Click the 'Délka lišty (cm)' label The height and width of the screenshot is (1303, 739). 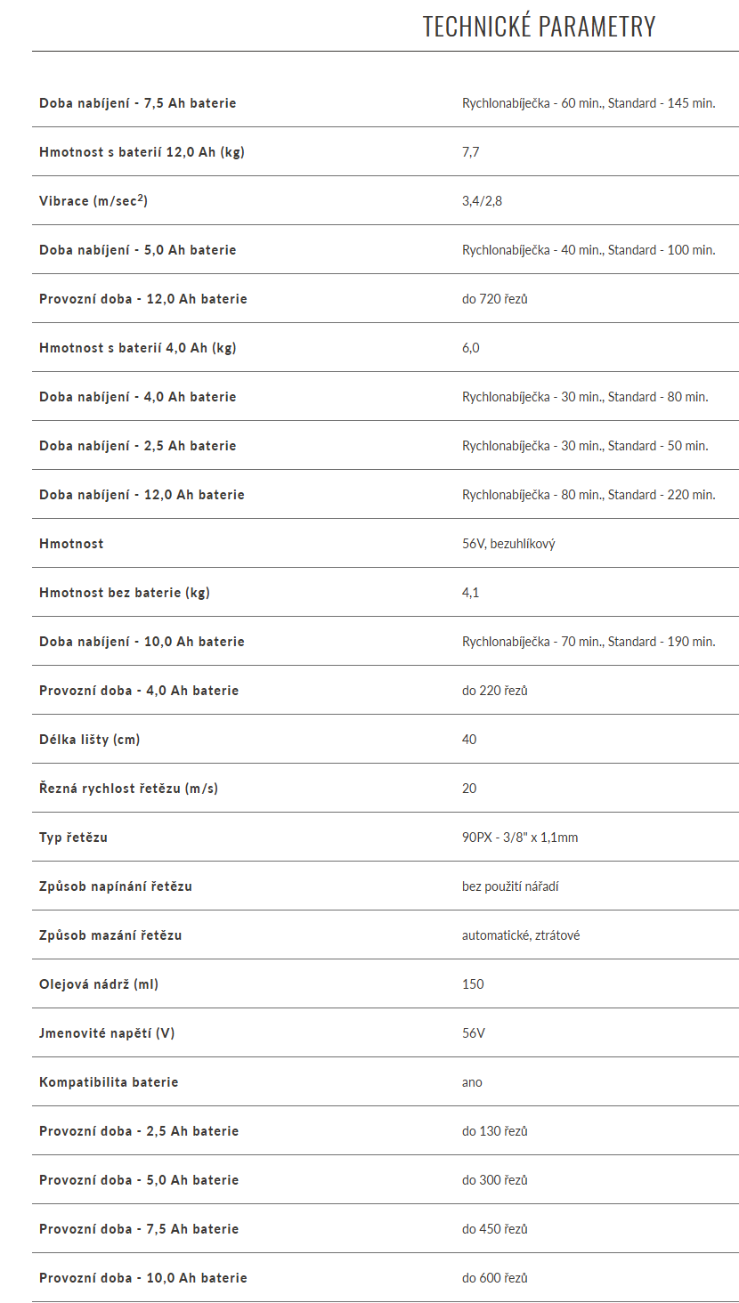click(90, 740)
